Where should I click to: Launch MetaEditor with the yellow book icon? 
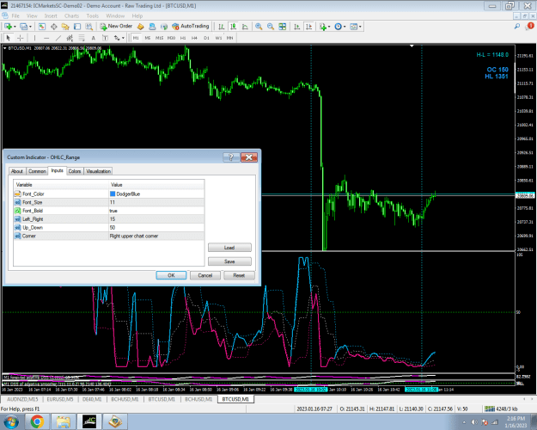pos(140,27)
